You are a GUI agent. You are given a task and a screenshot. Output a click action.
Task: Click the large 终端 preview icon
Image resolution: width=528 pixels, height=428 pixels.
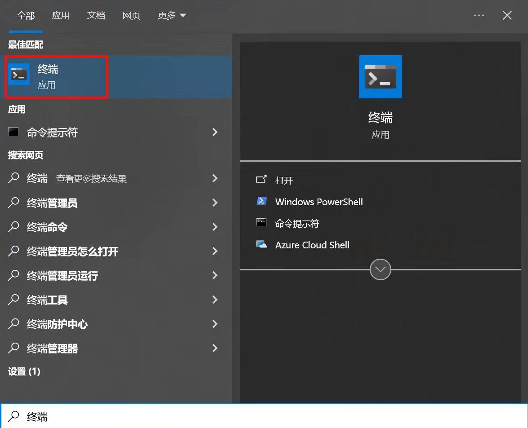(x=380, y=76)
